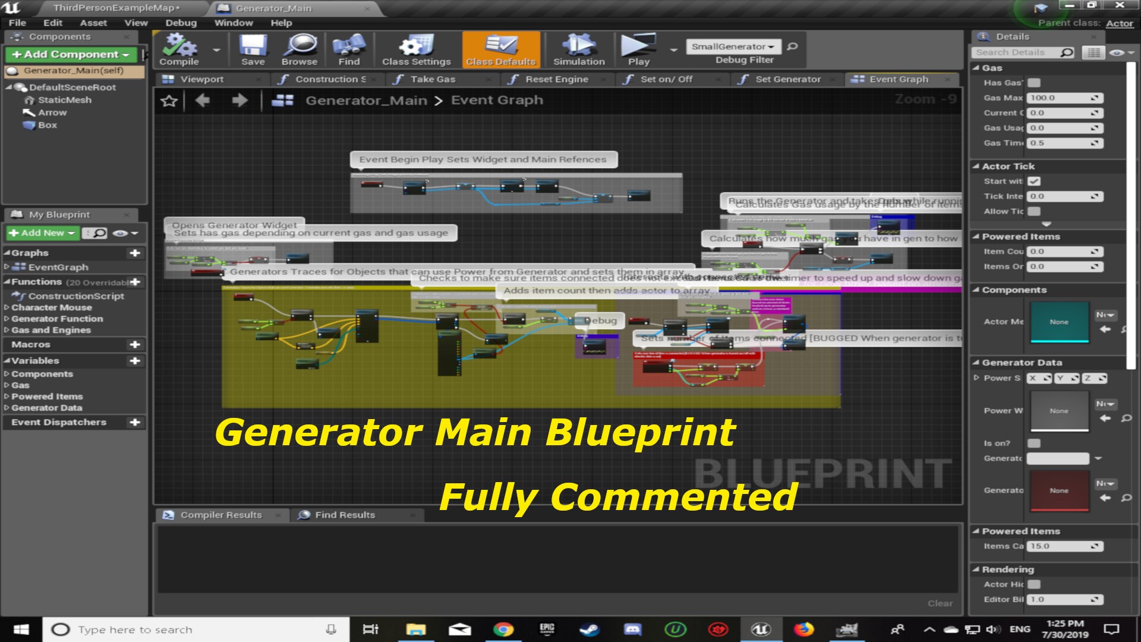The width and height of the screenshot is (1141, 642).
Task: Select the teal Actor Mesh material swatch
Action: tap(1058, 322)
